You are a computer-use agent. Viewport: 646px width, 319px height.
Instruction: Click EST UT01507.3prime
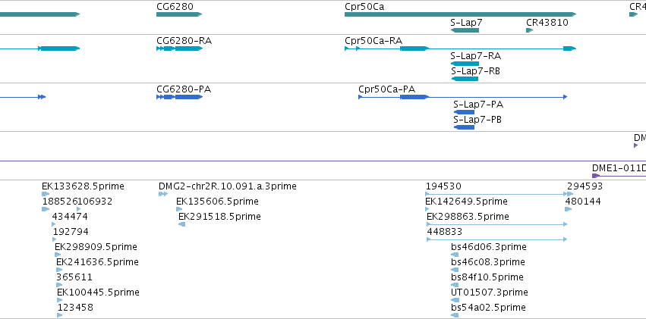[455, 300]
